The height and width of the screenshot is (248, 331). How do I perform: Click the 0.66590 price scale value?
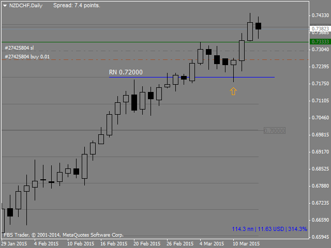point(321,220)
